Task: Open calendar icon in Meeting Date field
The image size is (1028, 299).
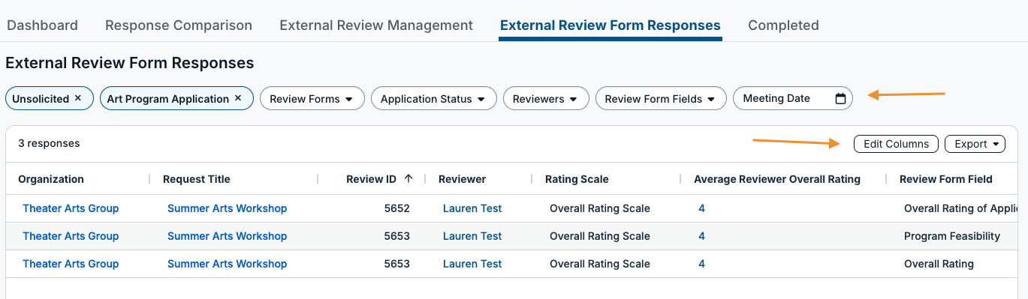Action: pos(840,98)
